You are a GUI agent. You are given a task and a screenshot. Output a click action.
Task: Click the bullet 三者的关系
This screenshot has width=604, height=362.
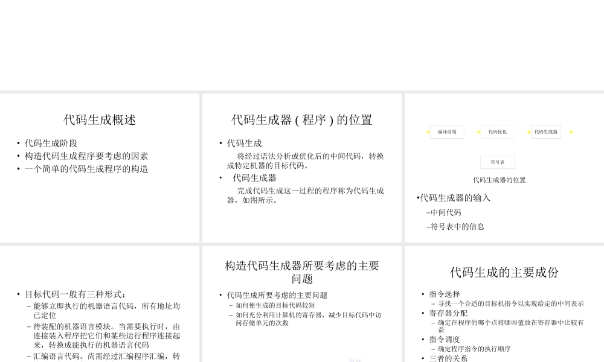(448, 358)
